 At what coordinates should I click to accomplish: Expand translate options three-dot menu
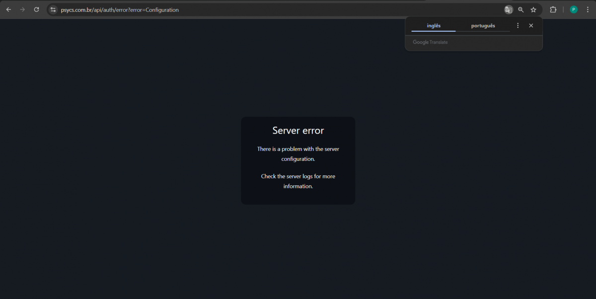coord(518,26)
